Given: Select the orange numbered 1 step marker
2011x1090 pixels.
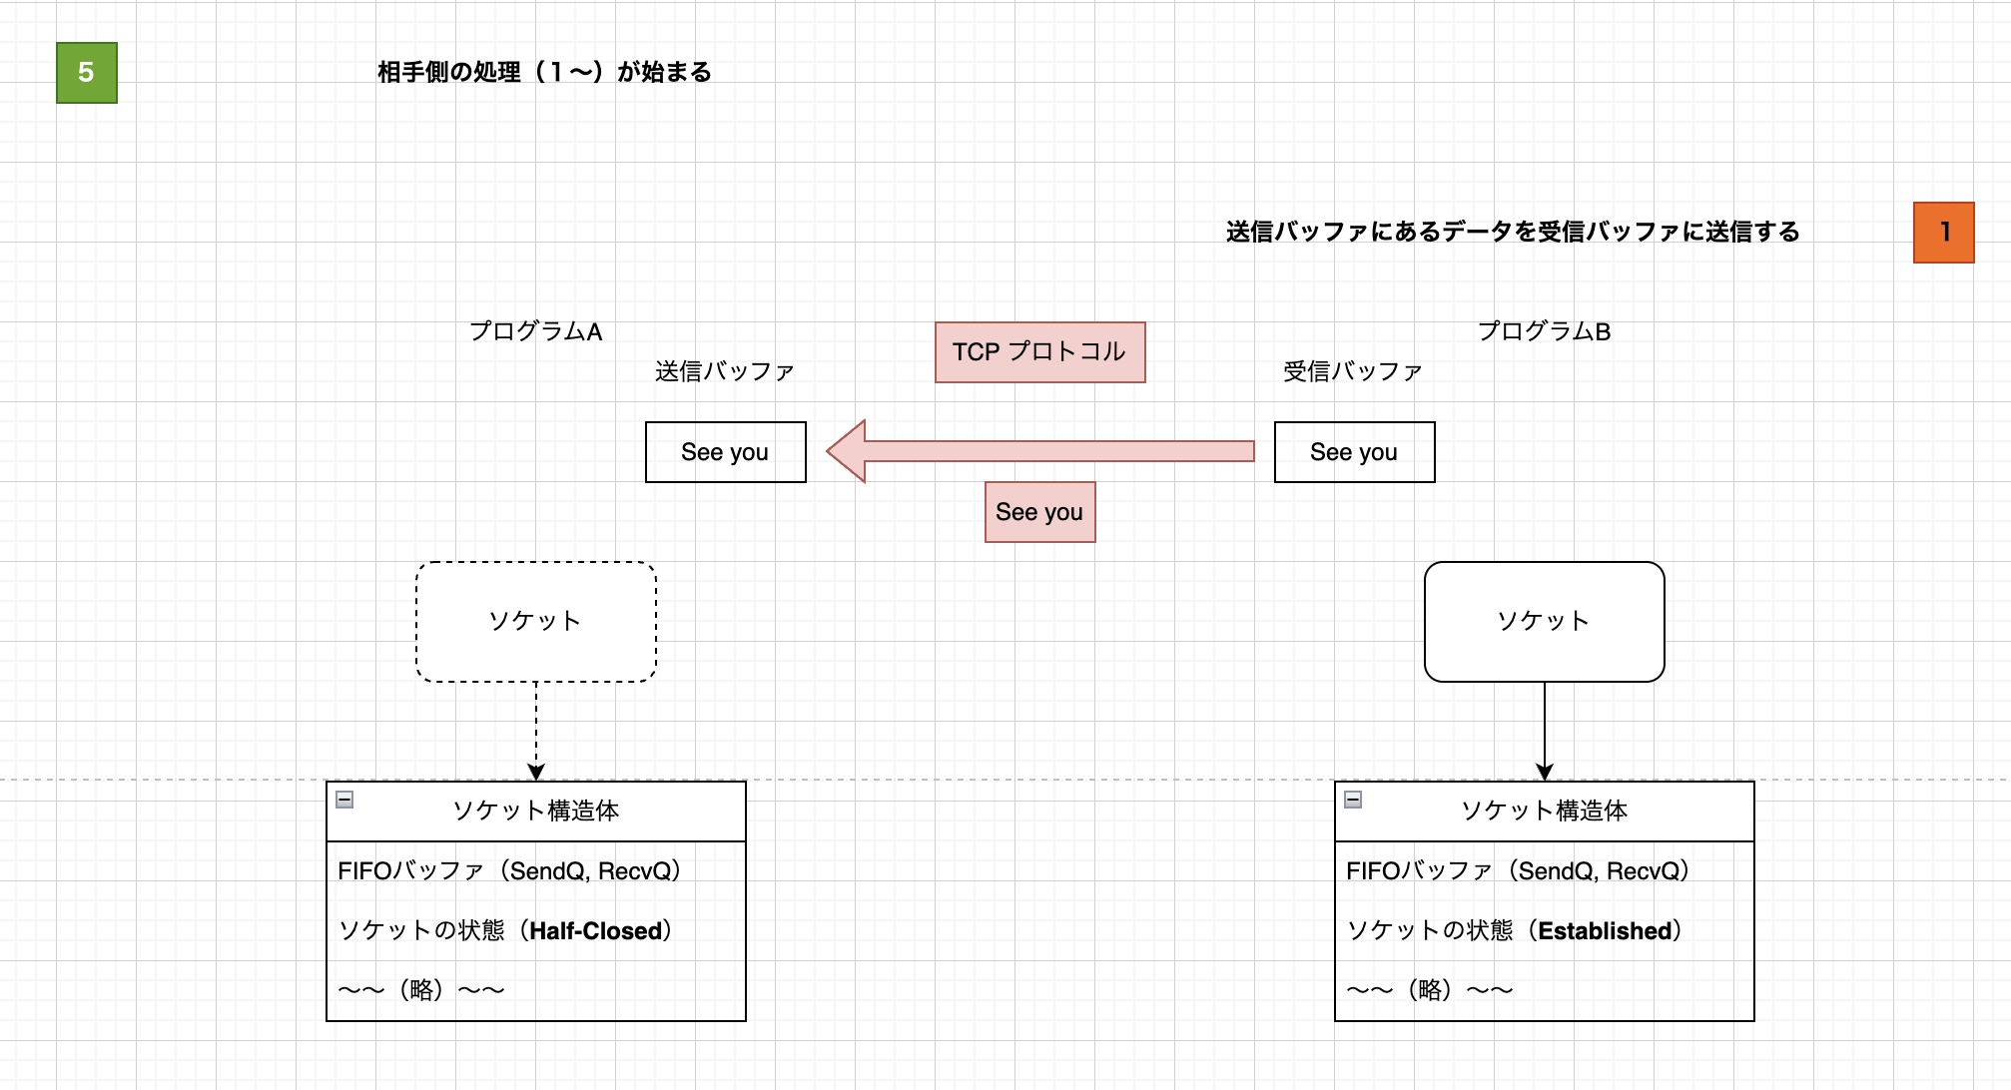Looking at the screenshot, I should (x=1943, y=231).
